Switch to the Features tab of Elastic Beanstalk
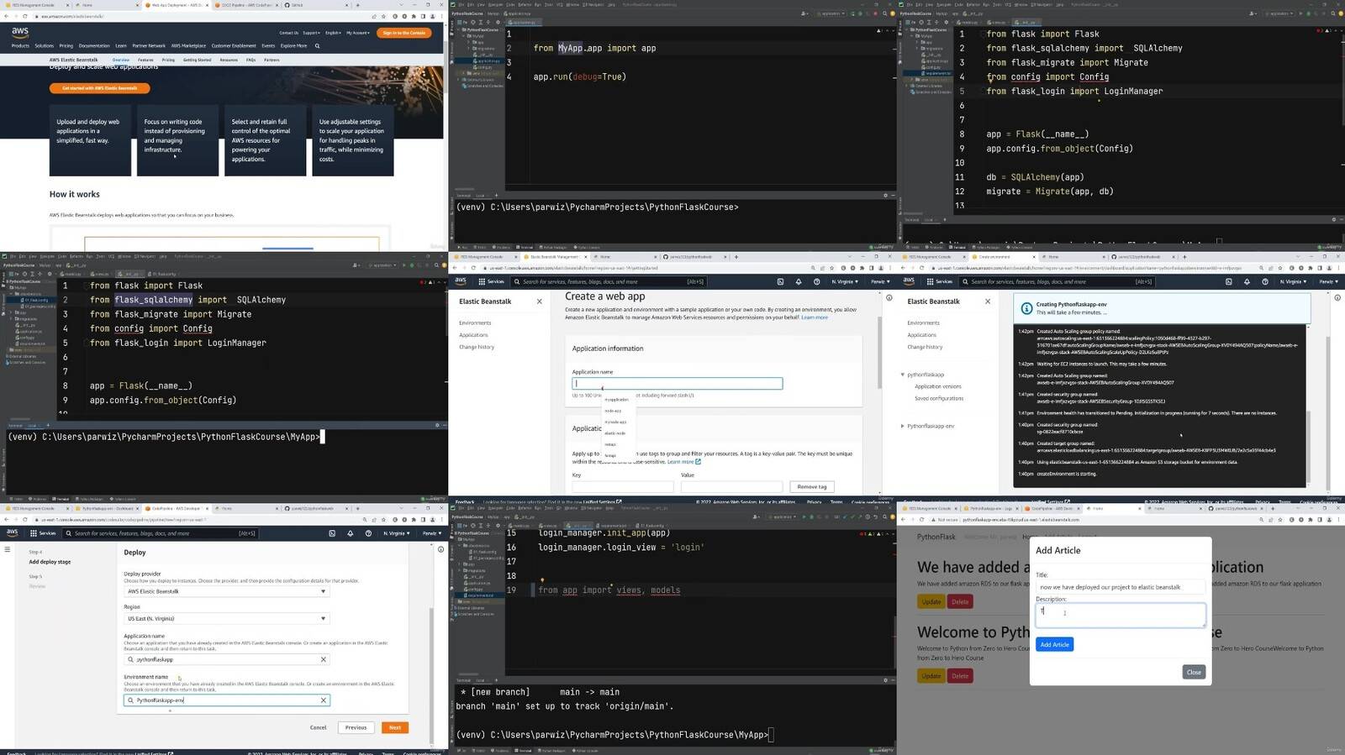Image resolution: width=1345 pixels, height=755 pixels. 145,60
